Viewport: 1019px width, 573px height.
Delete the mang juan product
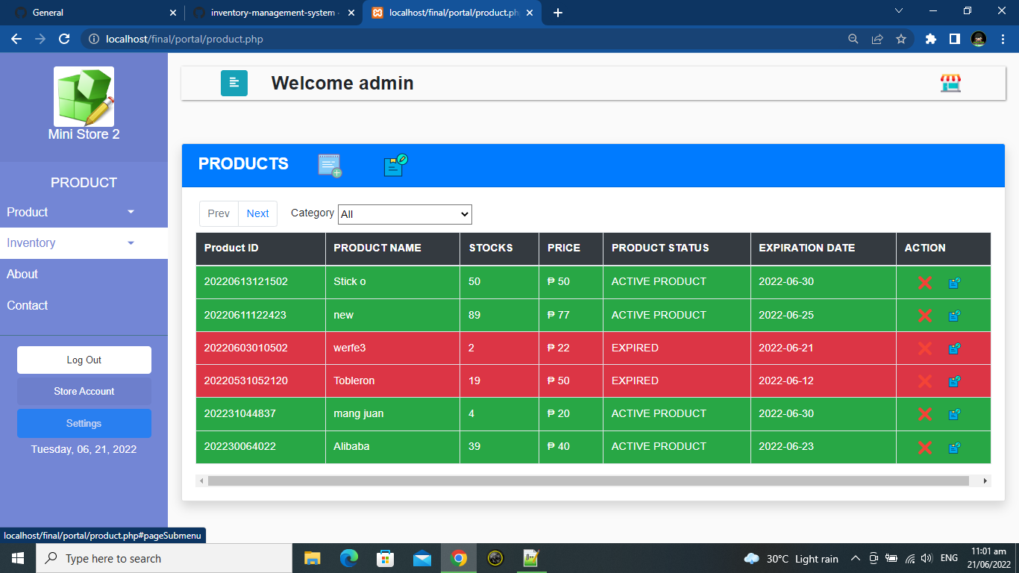coord(925,414)
